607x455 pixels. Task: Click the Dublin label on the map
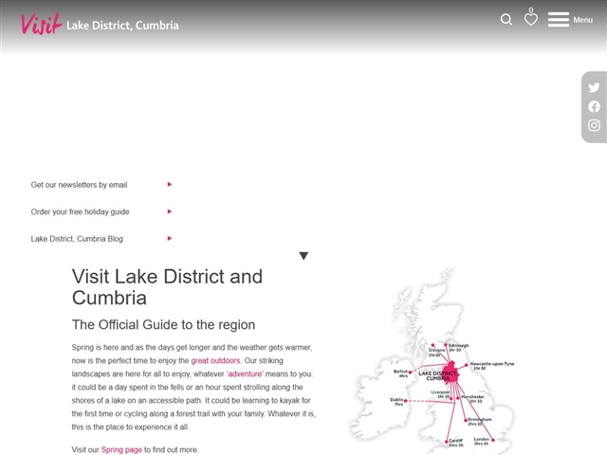coord(396,402)
